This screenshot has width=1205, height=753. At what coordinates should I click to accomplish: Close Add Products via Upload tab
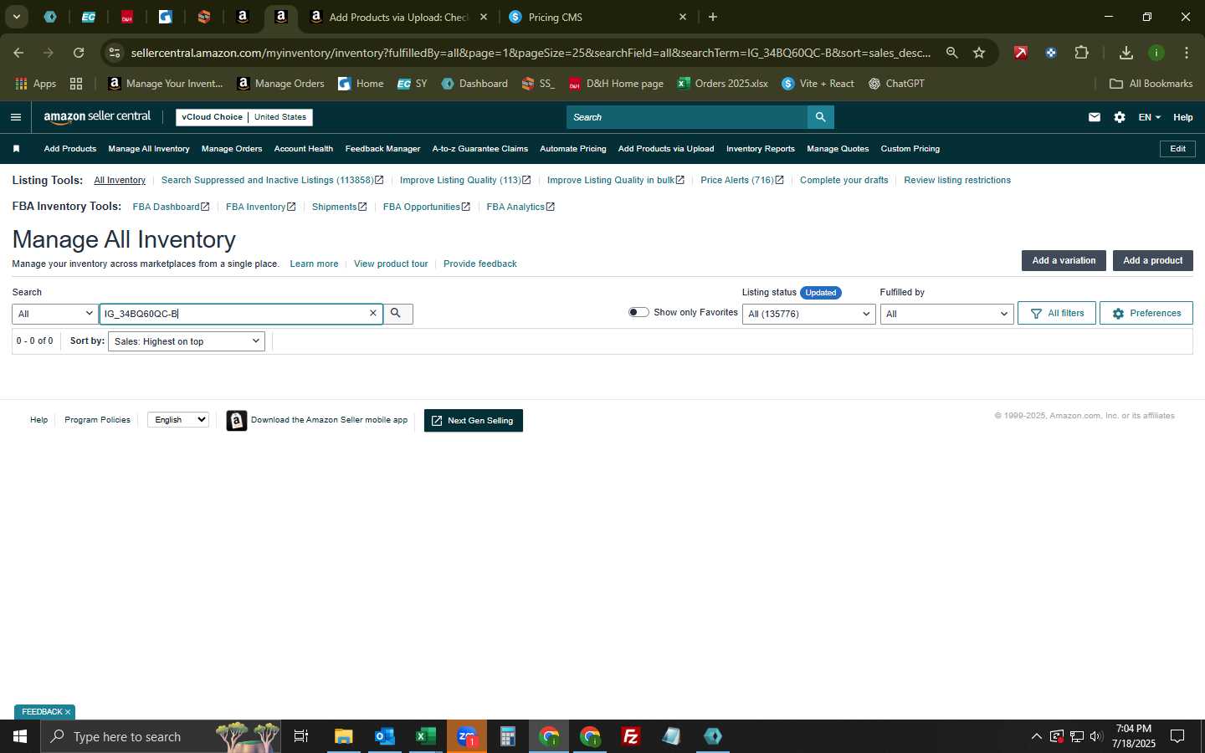coord(484,17)
